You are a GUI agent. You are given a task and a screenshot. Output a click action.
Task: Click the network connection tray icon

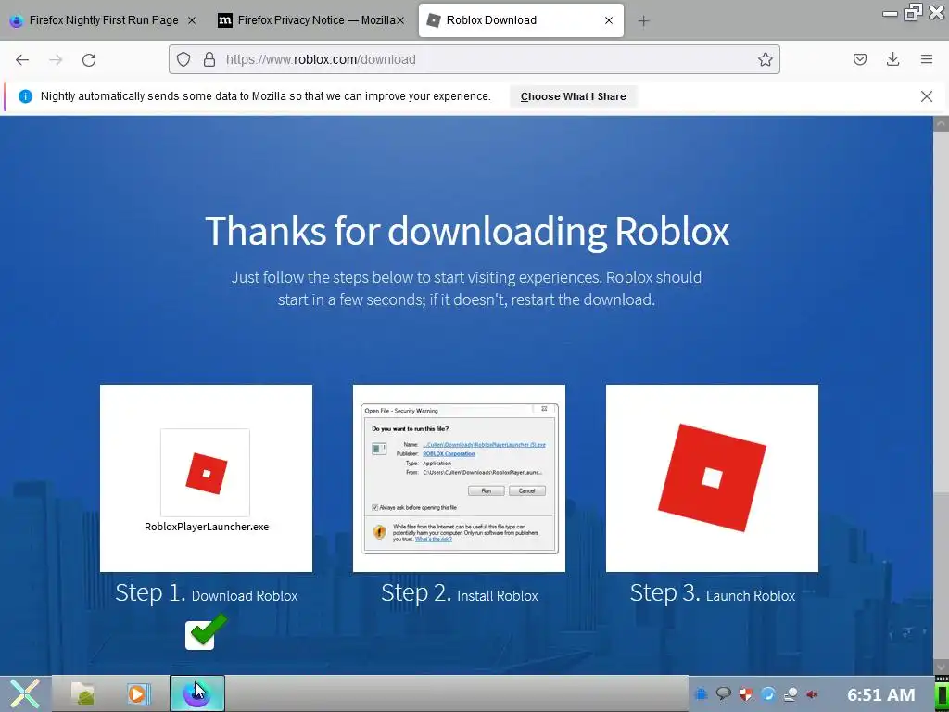[790, 694]
